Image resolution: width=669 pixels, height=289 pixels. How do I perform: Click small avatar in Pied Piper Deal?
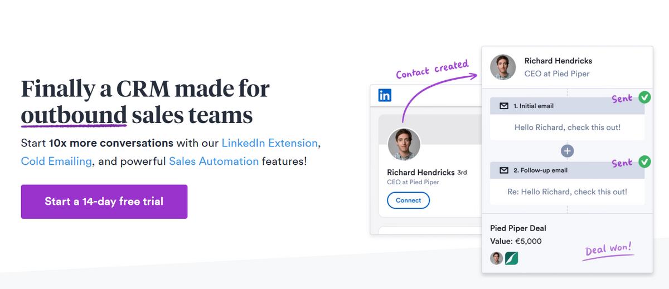click(496, 258)
